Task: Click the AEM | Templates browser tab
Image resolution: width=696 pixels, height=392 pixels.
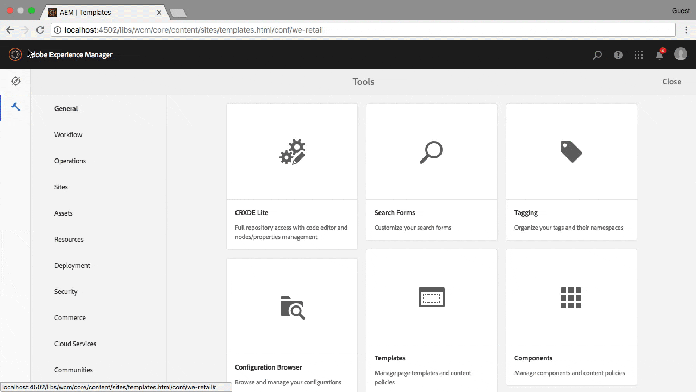Action: tap(106, 12)
